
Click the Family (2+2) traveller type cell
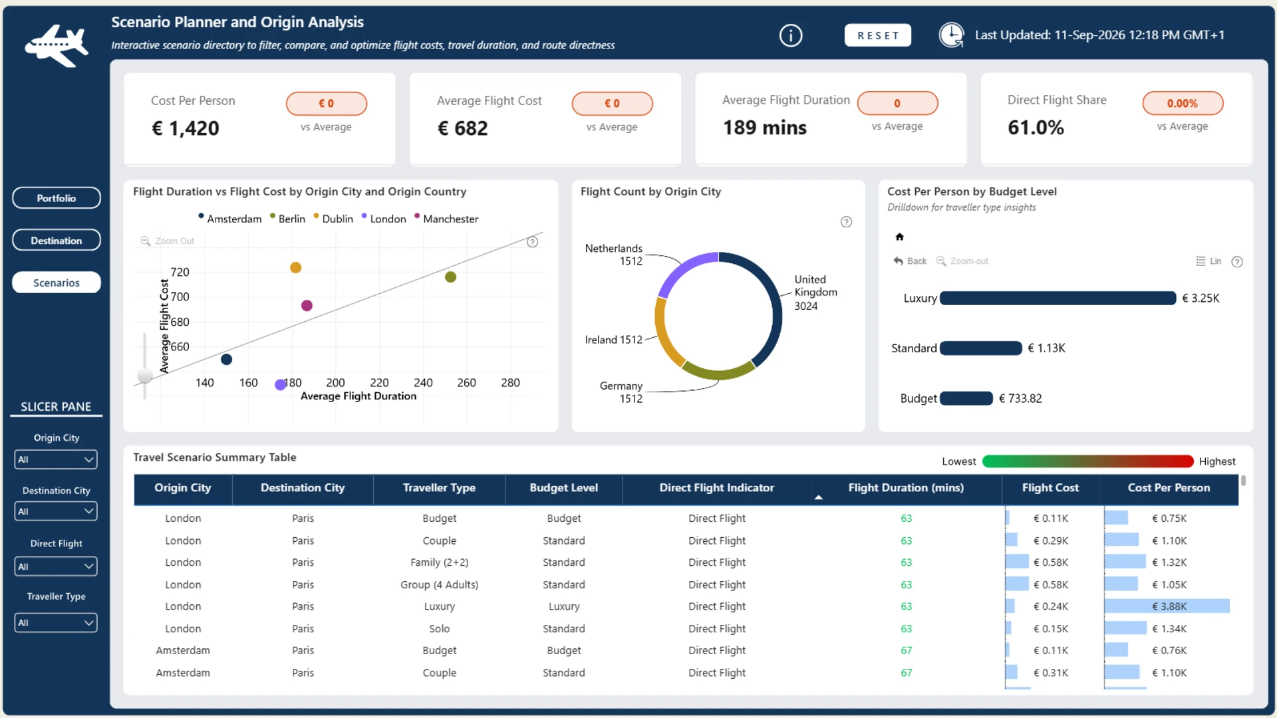click(x=440, y=562)
